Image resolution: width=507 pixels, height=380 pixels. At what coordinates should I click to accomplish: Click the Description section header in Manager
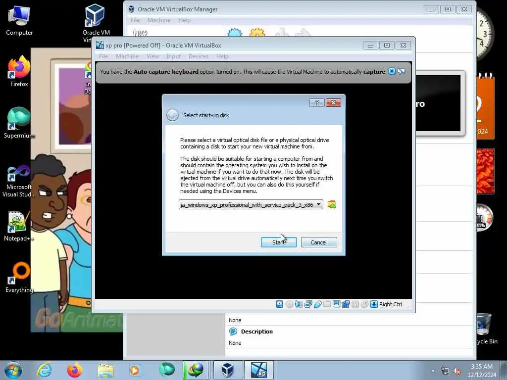click(257, 332)
